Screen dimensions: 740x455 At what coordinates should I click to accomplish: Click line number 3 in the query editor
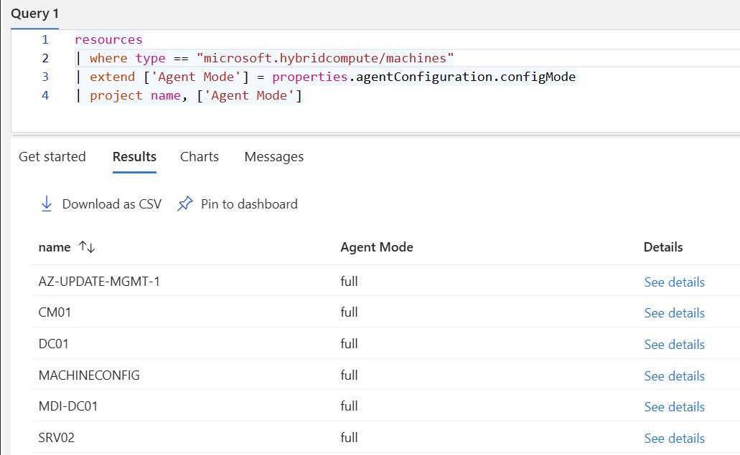[45, 76]
